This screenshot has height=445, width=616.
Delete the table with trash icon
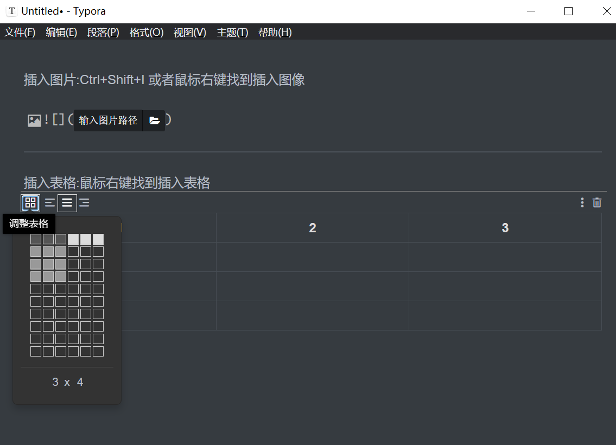pos(597,202)
